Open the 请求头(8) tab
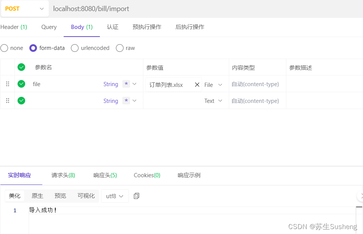Image resolution: width=363 pixels, height=234 pixels. (63, 175)
